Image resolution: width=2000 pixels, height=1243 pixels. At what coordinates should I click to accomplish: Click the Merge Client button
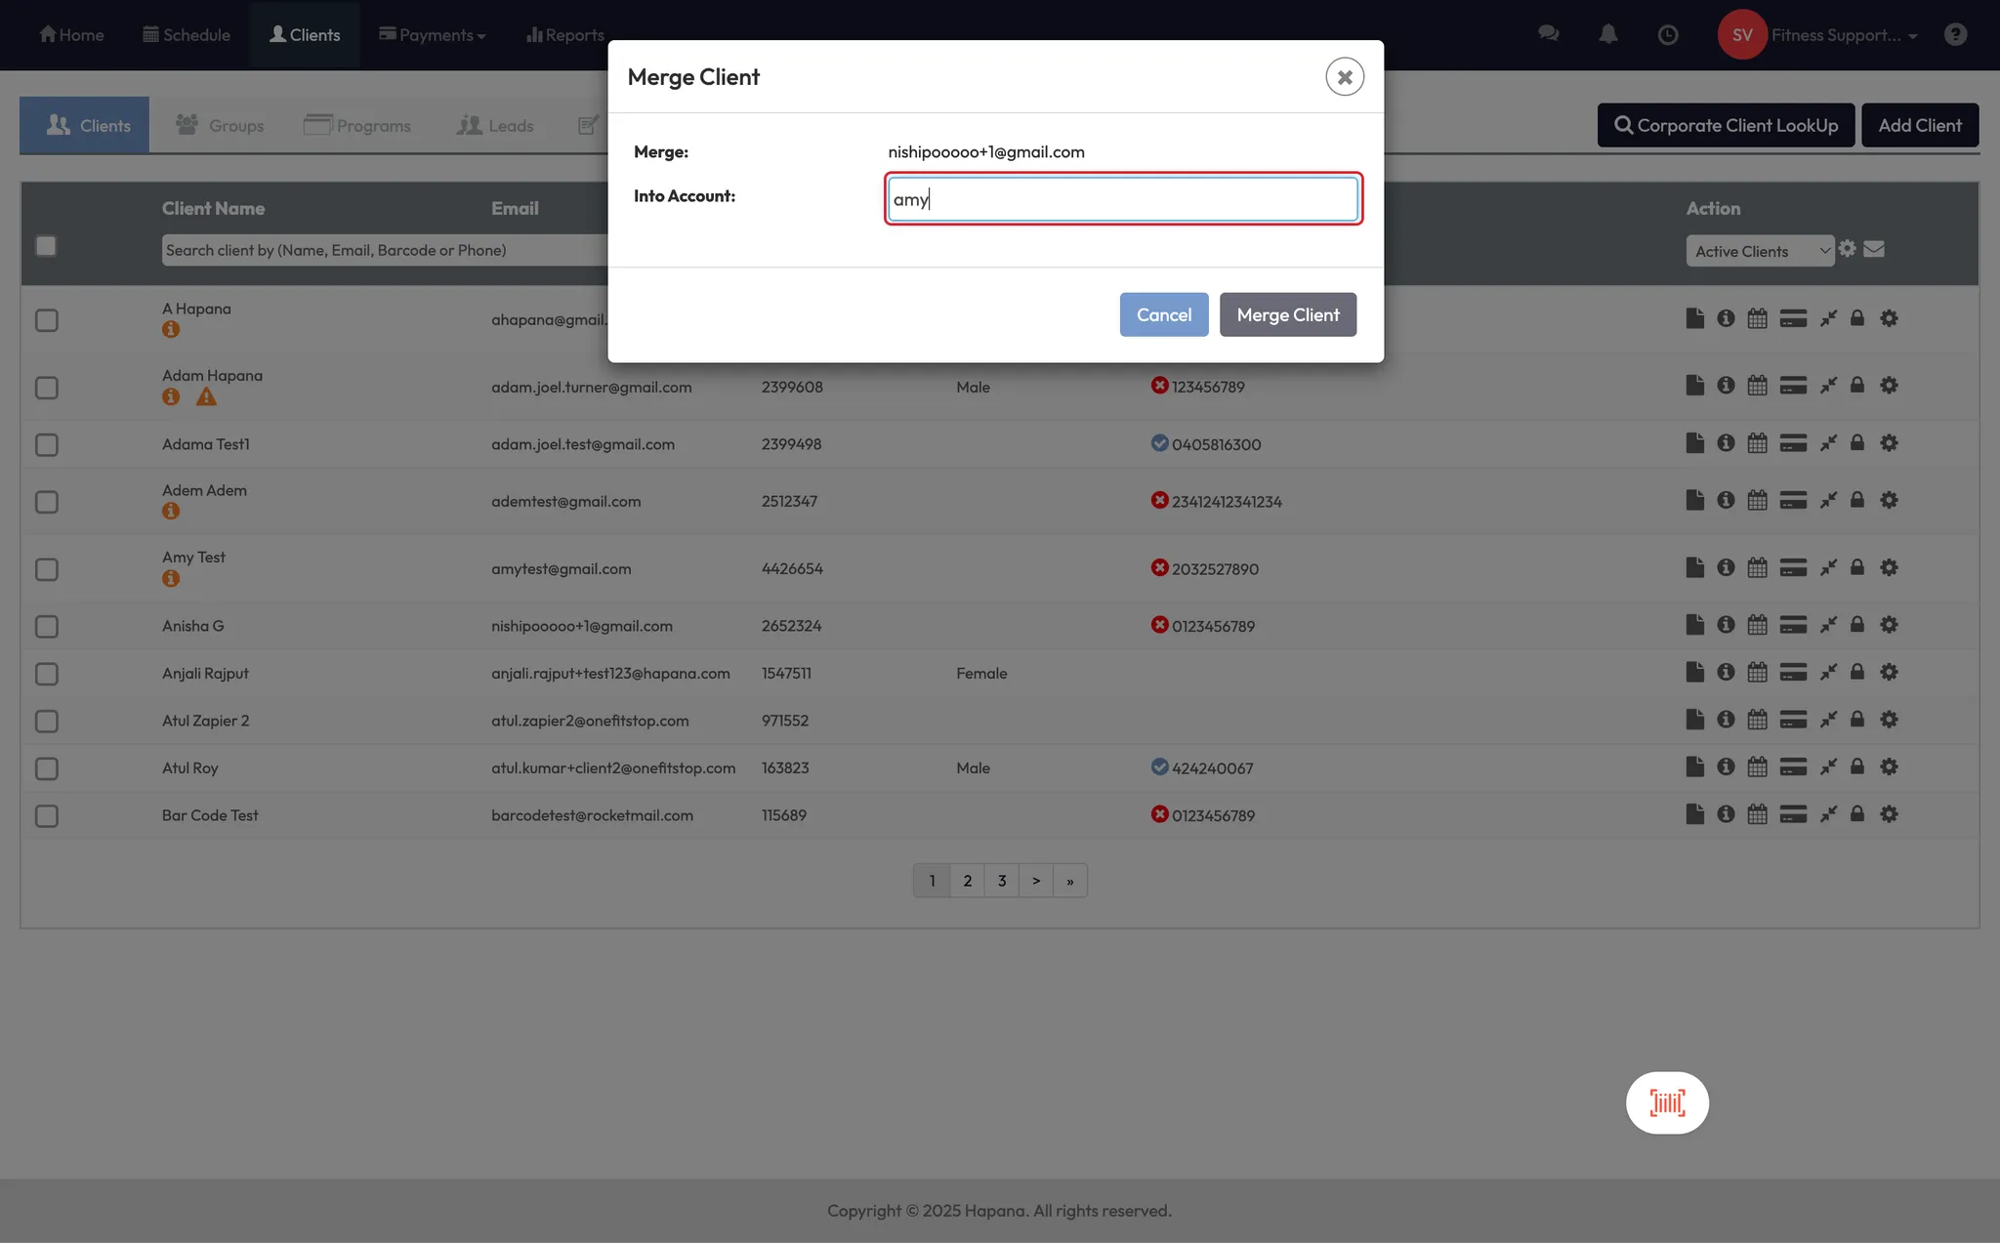tap(1287, 314)
